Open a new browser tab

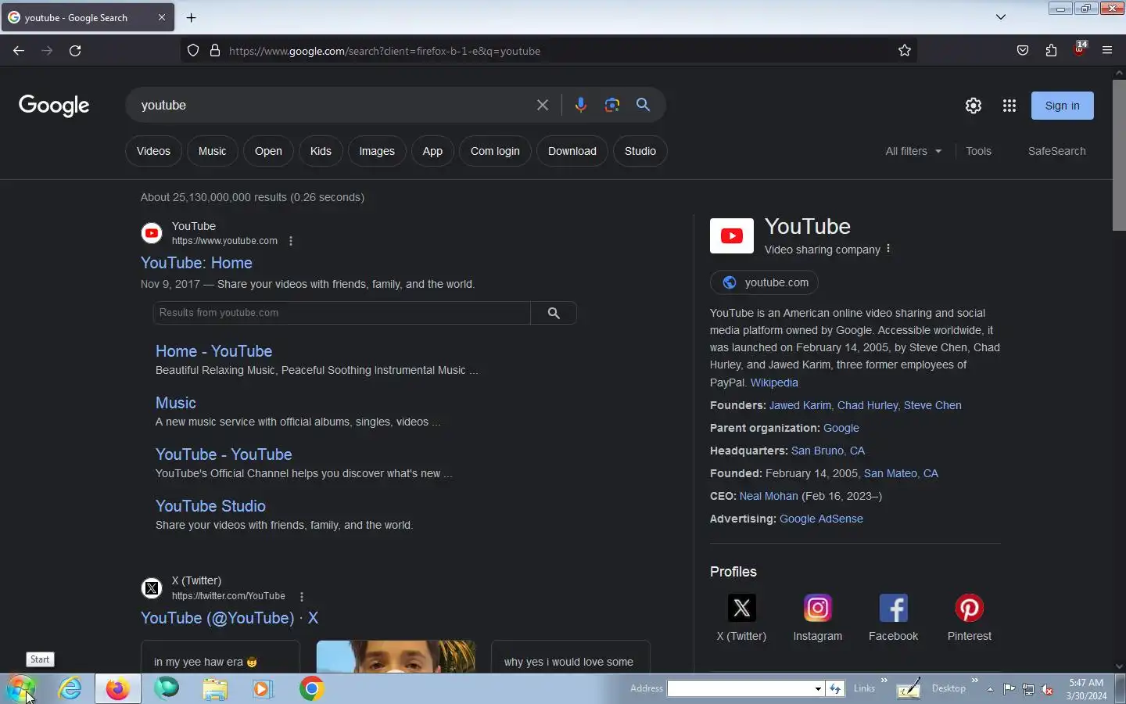[192, 17]
